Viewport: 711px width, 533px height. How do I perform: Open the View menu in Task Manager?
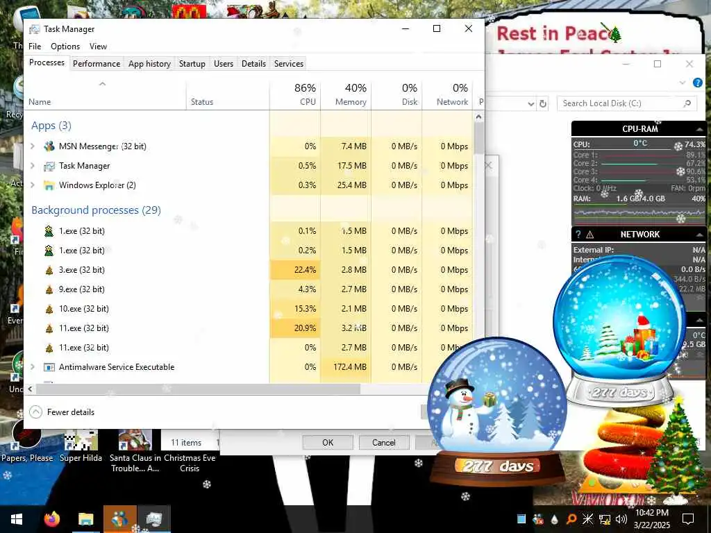[98, 46]
